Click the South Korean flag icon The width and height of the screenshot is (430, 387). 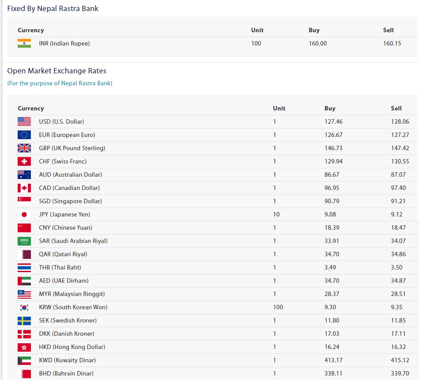click(x=24, y=307)
